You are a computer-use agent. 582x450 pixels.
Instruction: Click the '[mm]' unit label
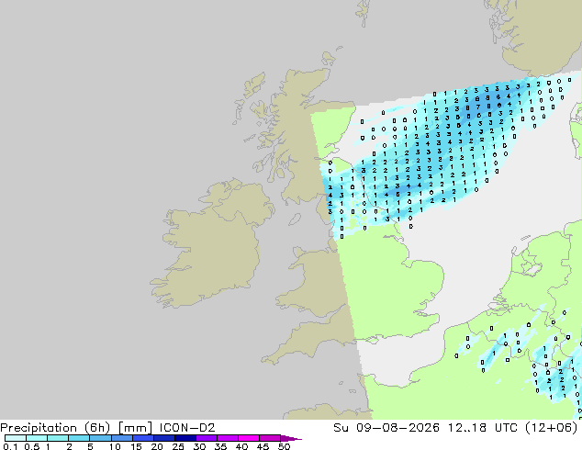tap(135, 428)
